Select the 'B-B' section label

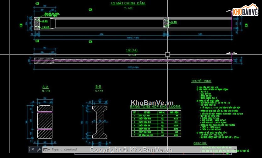[98, 87]
